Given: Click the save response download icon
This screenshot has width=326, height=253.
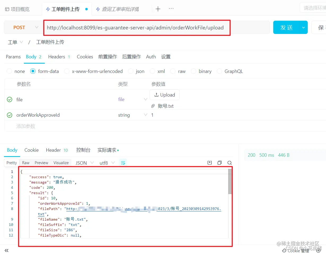Looking at the screenshot, I should 210,163.
